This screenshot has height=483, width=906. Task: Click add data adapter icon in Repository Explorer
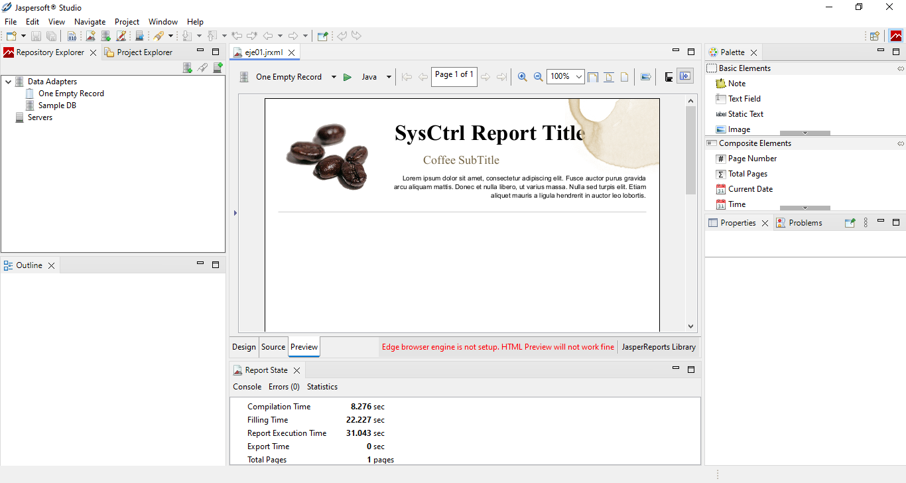pos(188,68)
